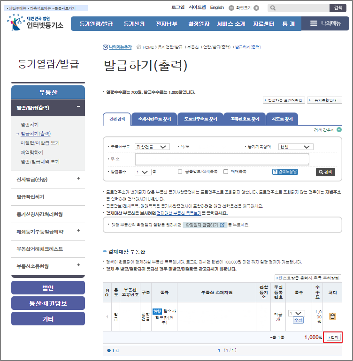Delete row 1 with trash can icon
The width and height of the screenshot is (353, 361).
pyautogui.click(x=332, y=316)
